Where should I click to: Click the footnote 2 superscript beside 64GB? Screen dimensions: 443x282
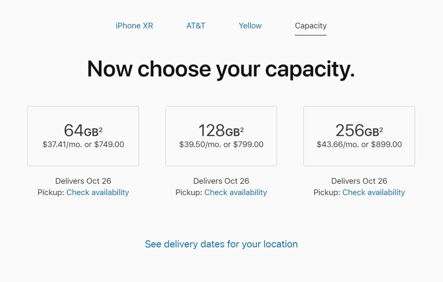tap(101, 128)
